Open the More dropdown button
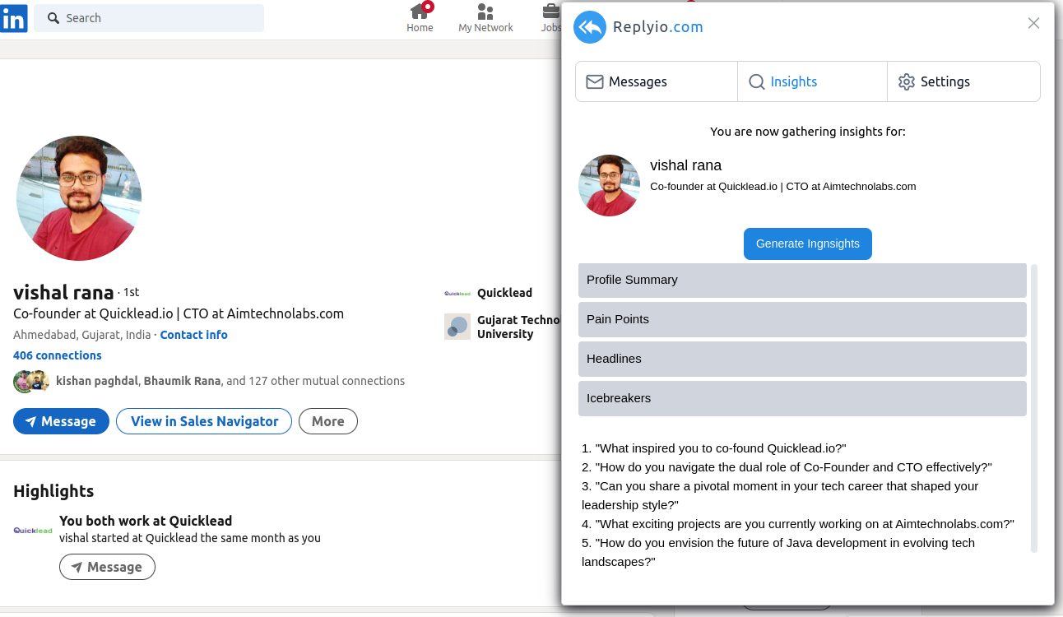The height and width of the screenshot is (617, 1063). (327, 421)
